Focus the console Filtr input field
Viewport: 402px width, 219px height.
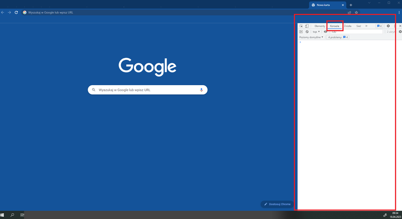point(356,32)
